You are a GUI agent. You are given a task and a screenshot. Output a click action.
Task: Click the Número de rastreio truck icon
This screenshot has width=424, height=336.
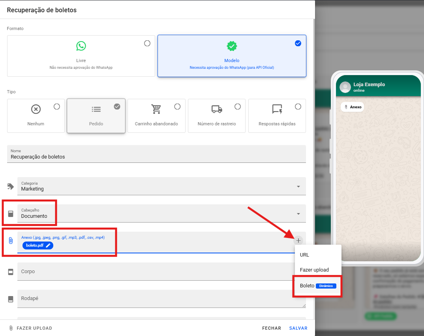217,109
